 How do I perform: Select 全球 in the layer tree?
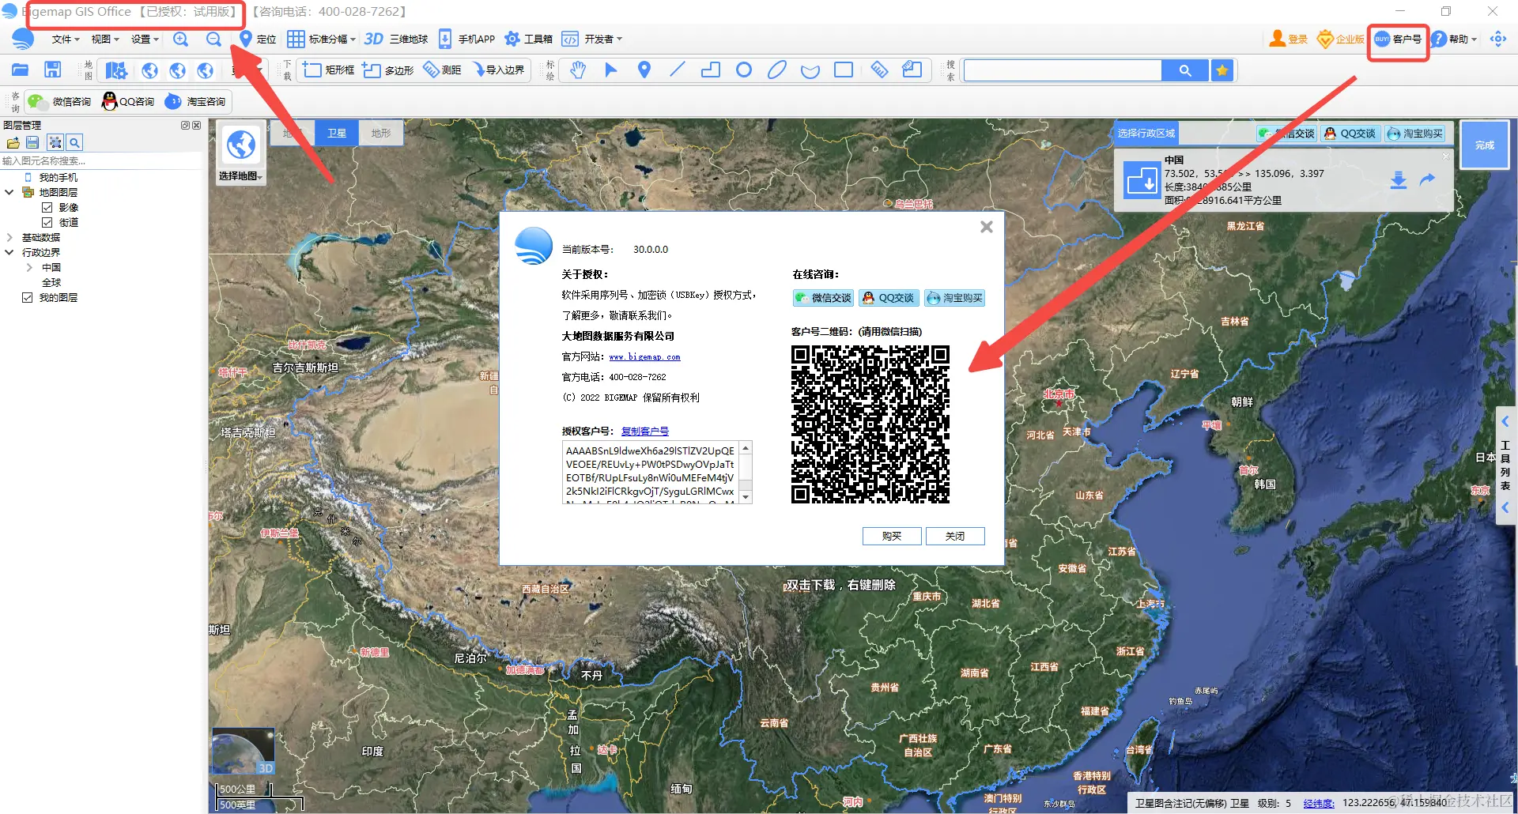51,282
